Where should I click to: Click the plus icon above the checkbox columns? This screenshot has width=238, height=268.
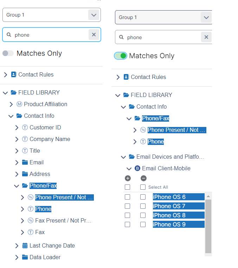pyautogui.click(x=128, y=178)
